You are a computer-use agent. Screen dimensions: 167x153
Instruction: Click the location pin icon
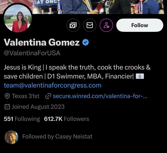pyautogui.click(x=7, y=96)
